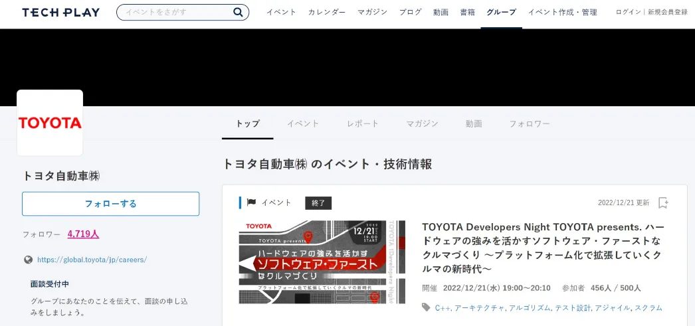Viewport: 695px width, 326px height.
Task: Click the アルゴリズム tag link
Action: pyautogui.click(x=530, y=308)
